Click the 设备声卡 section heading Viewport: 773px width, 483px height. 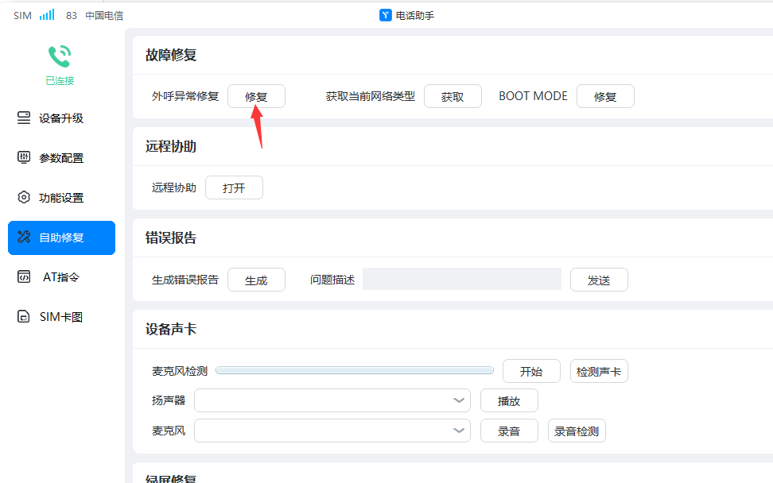pos(171,330)
